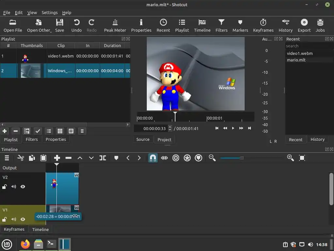The image size is (334, 251).
Task: Open the timeline hamburger menu
Action: [x=7, y=158]
